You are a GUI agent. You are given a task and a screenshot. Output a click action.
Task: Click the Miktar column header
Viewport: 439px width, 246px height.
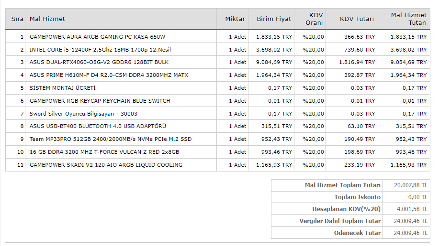(x=235, y=19)
